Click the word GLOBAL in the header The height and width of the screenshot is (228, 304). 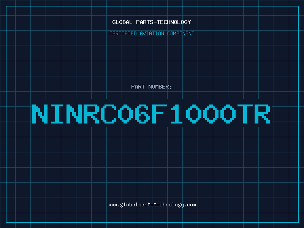122,22
